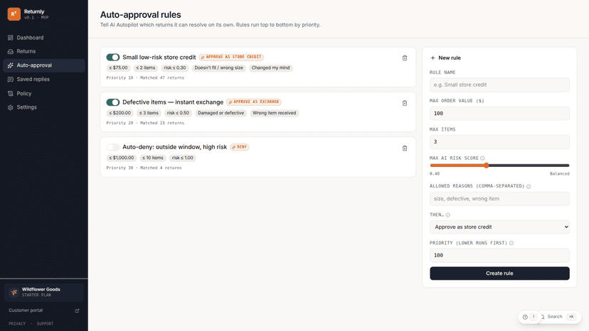
Task: Click the Priority 10 · Matched 47 returns text
Action: (145, 77)
